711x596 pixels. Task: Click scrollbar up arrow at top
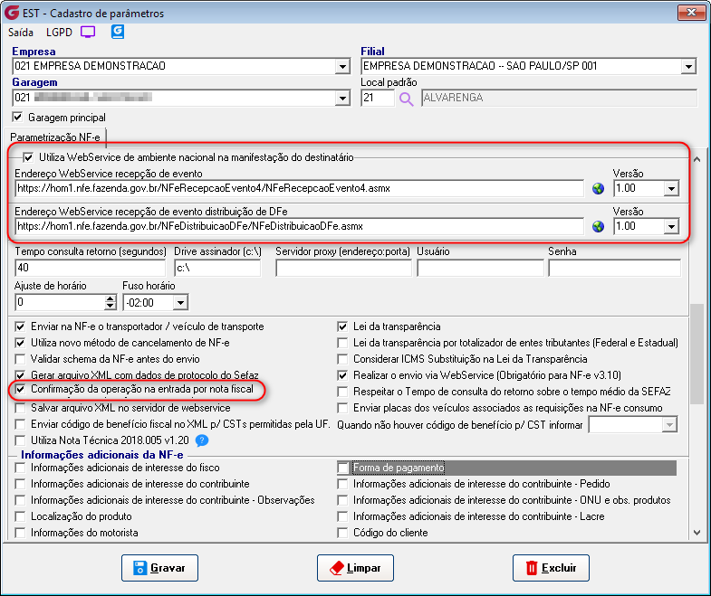coord(697,159)
